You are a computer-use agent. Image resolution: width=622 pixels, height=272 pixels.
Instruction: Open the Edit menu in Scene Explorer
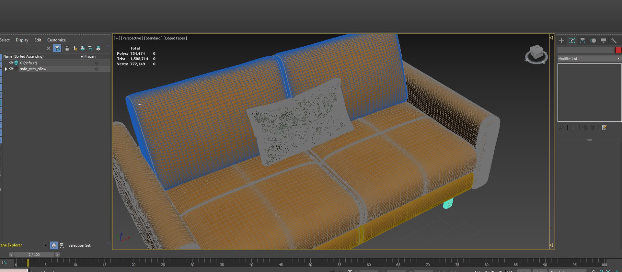38,40
